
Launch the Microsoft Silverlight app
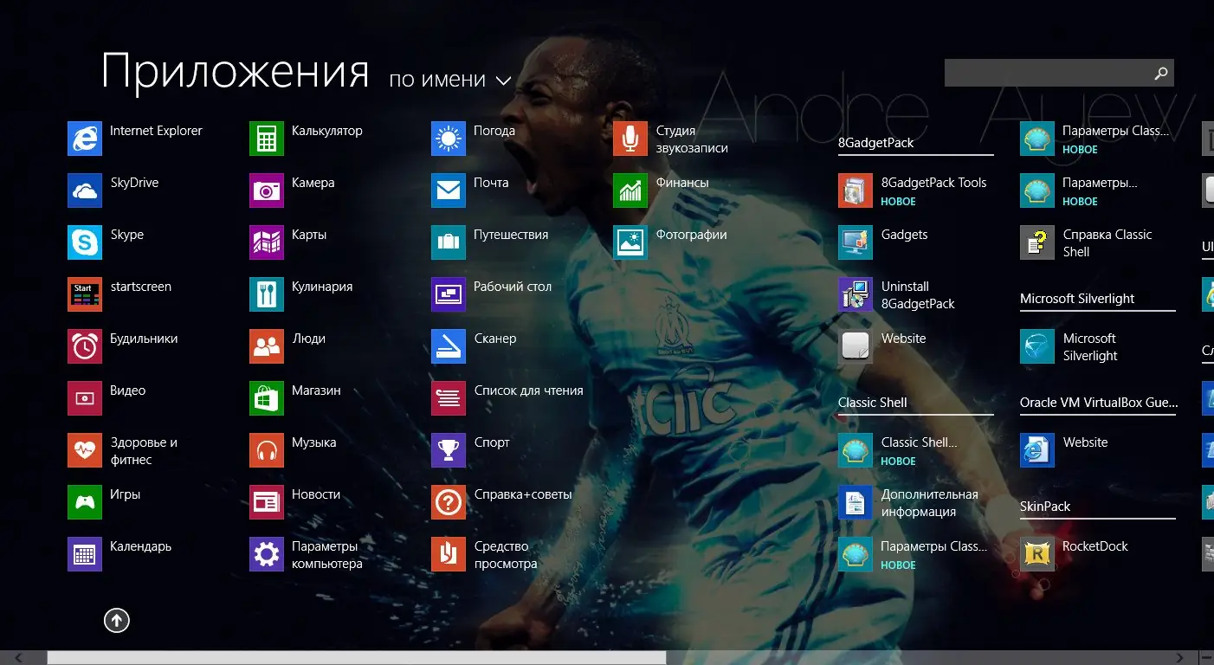[x=1069, y=346]
